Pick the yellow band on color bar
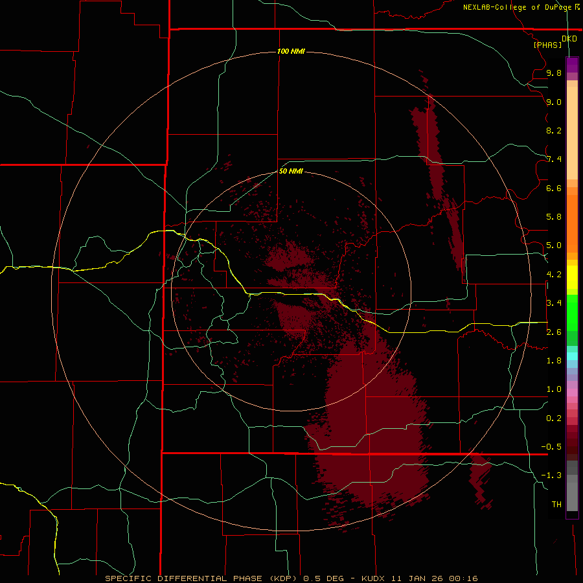 pyautogui.click(x=572, y=277)
